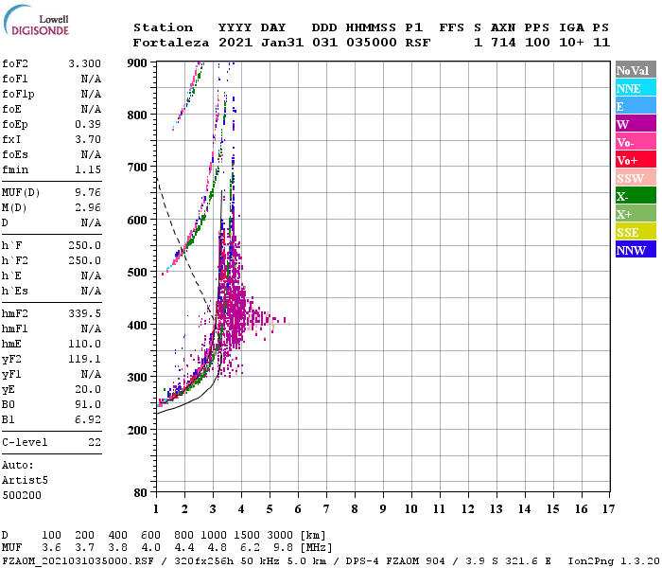Select the SSW light pink legend swatch
The width and height of the screenshot is (662, 568).
pos(636,178)
